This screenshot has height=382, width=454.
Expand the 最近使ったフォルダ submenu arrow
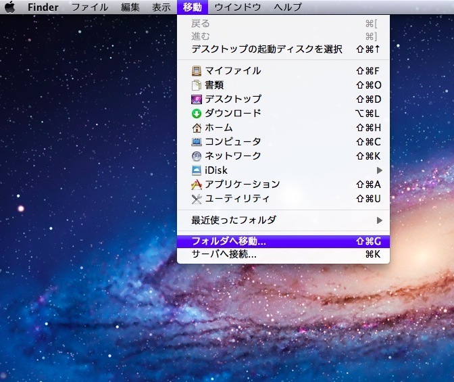click(380, 220)
